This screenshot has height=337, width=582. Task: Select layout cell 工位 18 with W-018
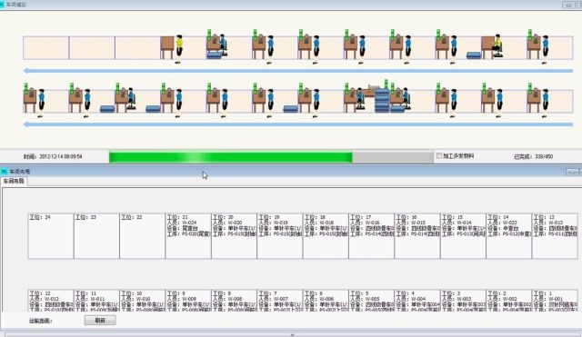tap(326, 236)
